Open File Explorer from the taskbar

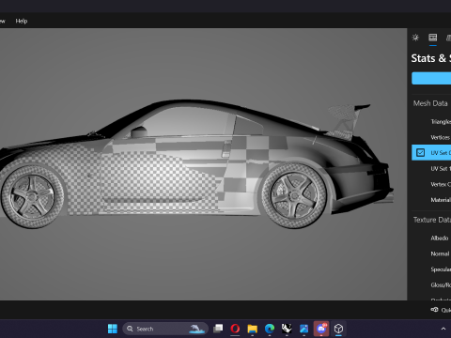coord(252,329)
